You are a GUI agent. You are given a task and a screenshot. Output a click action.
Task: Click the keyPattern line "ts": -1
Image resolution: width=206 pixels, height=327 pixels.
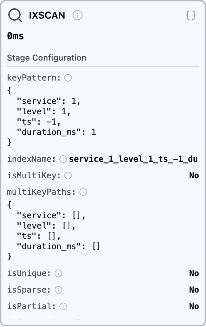click(39, 122)
